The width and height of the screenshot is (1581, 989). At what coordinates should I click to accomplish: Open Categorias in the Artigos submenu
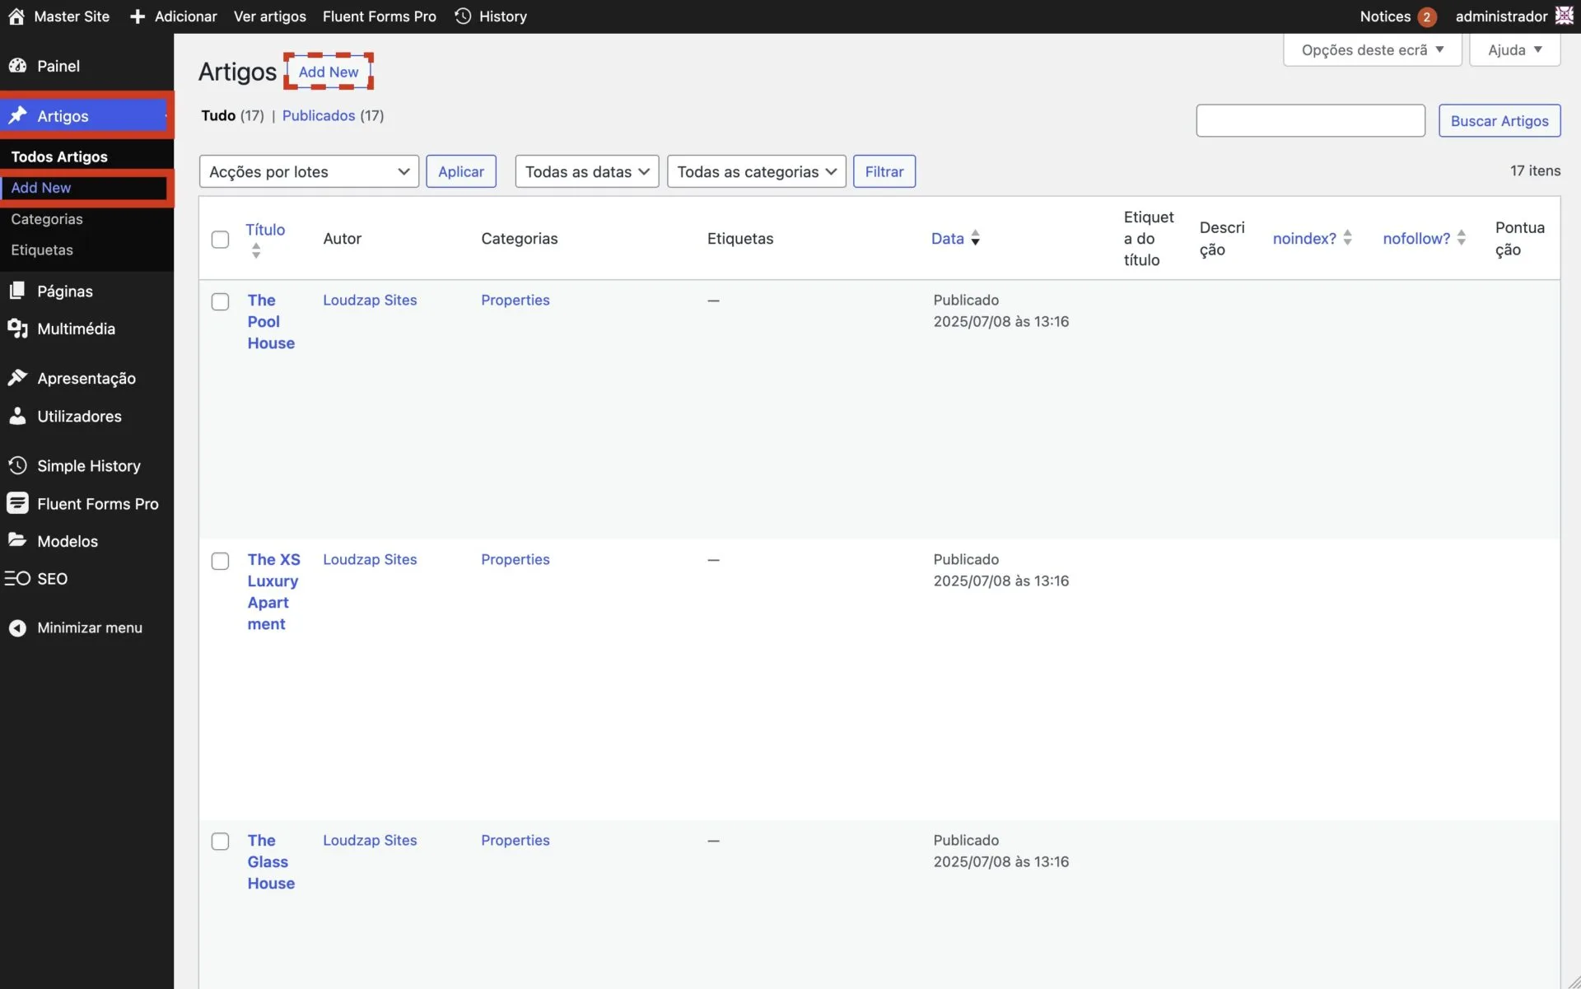pos(47,219)
